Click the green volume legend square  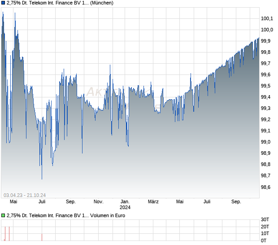tap(3, 215)
